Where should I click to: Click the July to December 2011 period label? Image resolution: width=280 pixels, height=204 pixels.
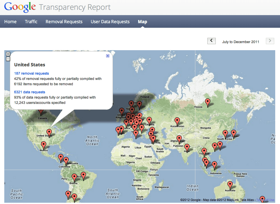coord(240,42)
